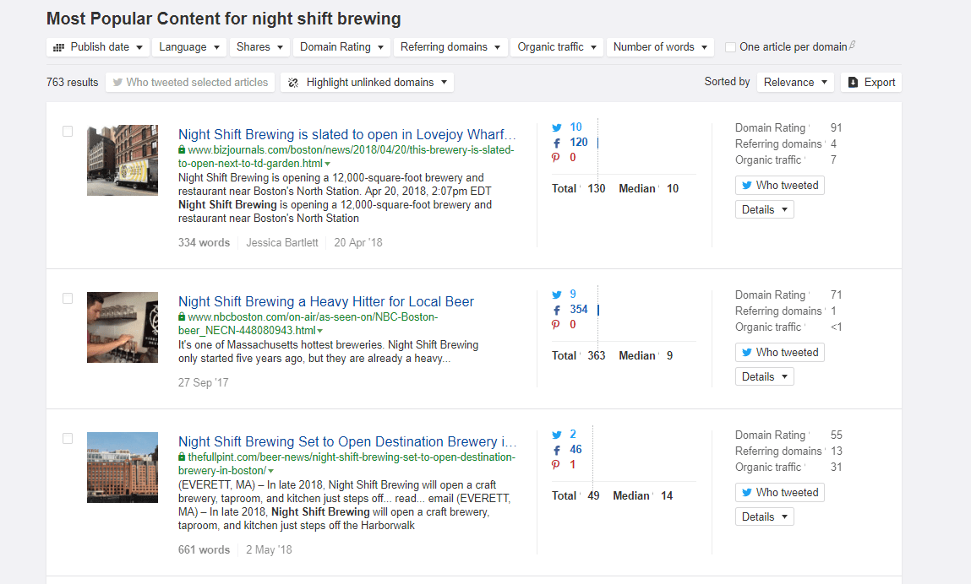The image size is (971, 584).
Task: Click the thefullpint.com URL link
Action: 346,464
